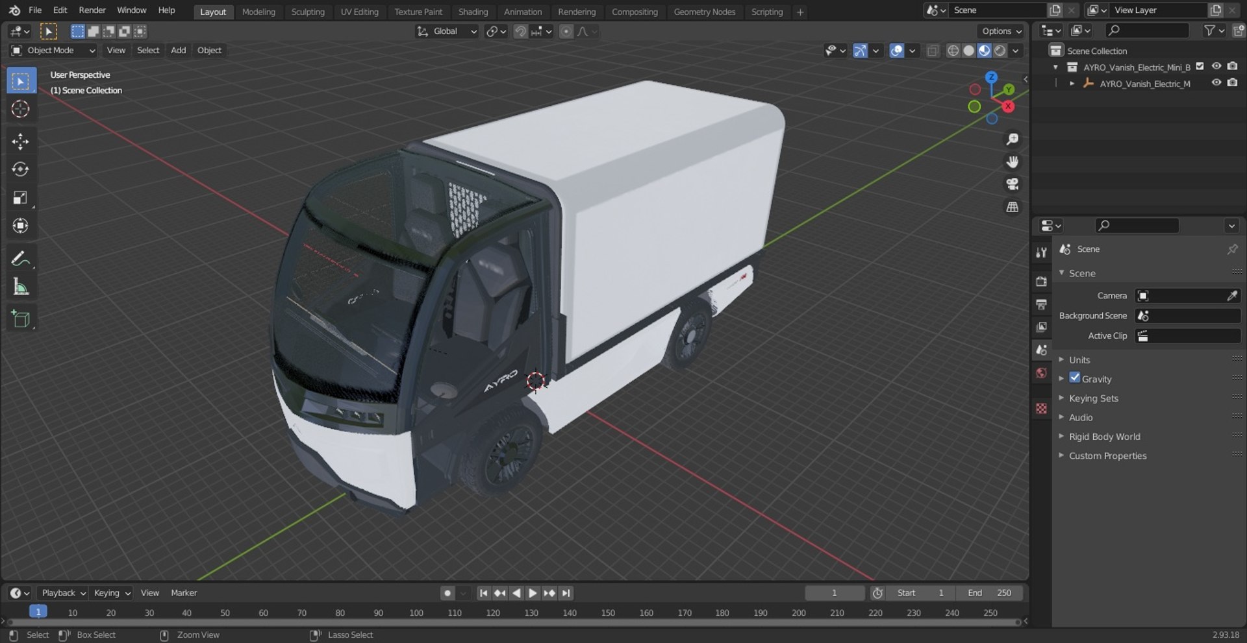Open the Texture properties tab
Image resolution: width=1247 pixels, height=643 pixels.
tap(1041, 408)
